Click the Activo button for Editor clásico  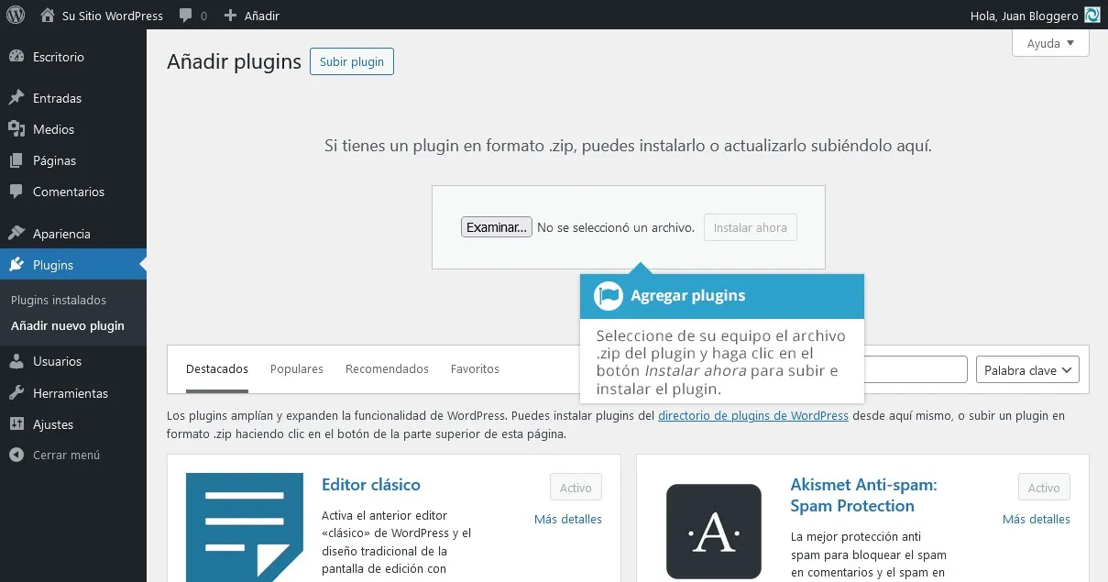pyautogui.click(x=576, y=488)
